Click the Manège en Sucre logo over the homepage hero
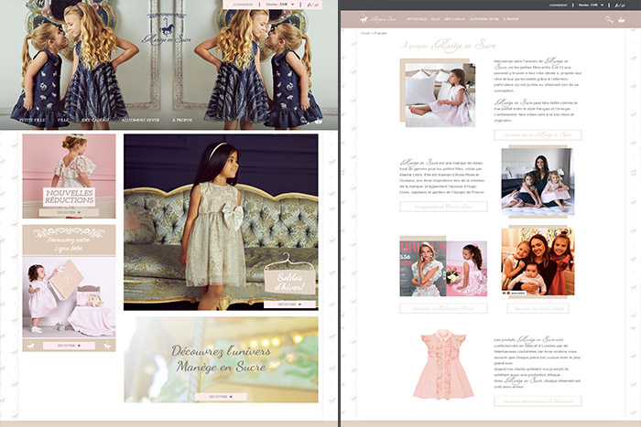641x427 pixels. click(167, 29)
